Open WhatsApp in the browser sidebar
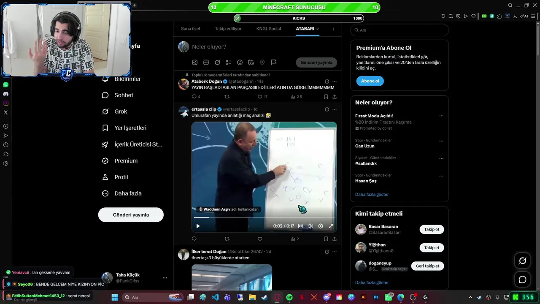The width and height of the screenshot is (540, 304). (x=5, y=84)
